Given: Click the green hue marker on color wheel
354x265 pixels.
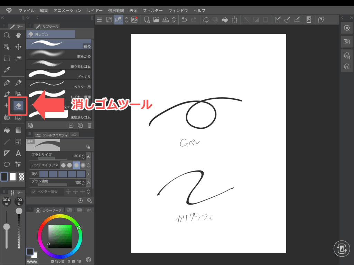Looking at the screenshot, I should point(78,228).
